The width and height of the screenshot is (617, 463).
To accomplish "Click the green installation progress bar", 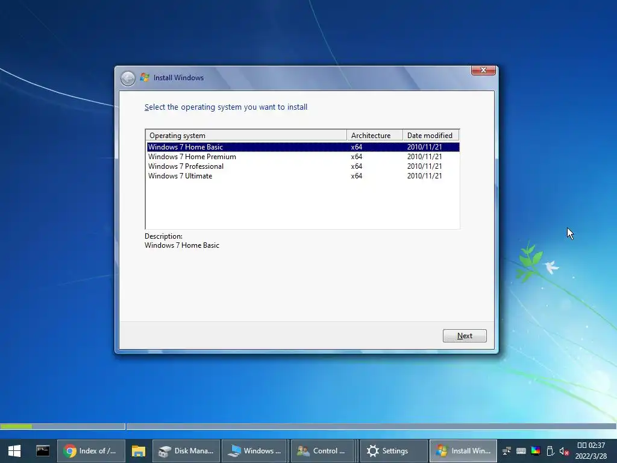I will 16,426.
